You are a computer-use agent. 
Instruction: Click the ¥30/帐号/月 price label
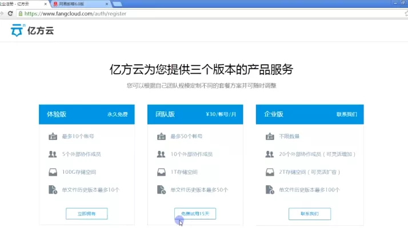coord(221,114)
